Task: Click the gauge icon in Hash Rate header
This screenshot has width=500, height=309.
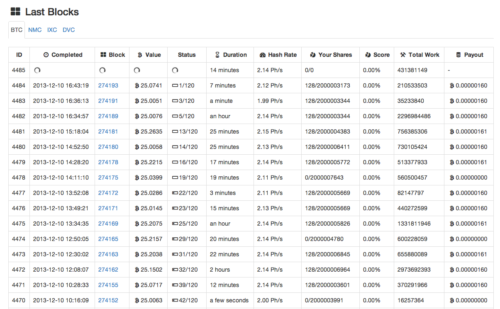Action: [262, 55]
